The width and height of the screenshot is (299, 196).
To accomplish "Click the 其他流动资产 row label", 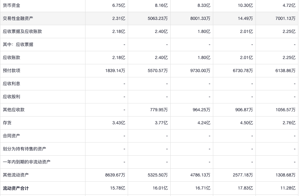I will 16,175.
